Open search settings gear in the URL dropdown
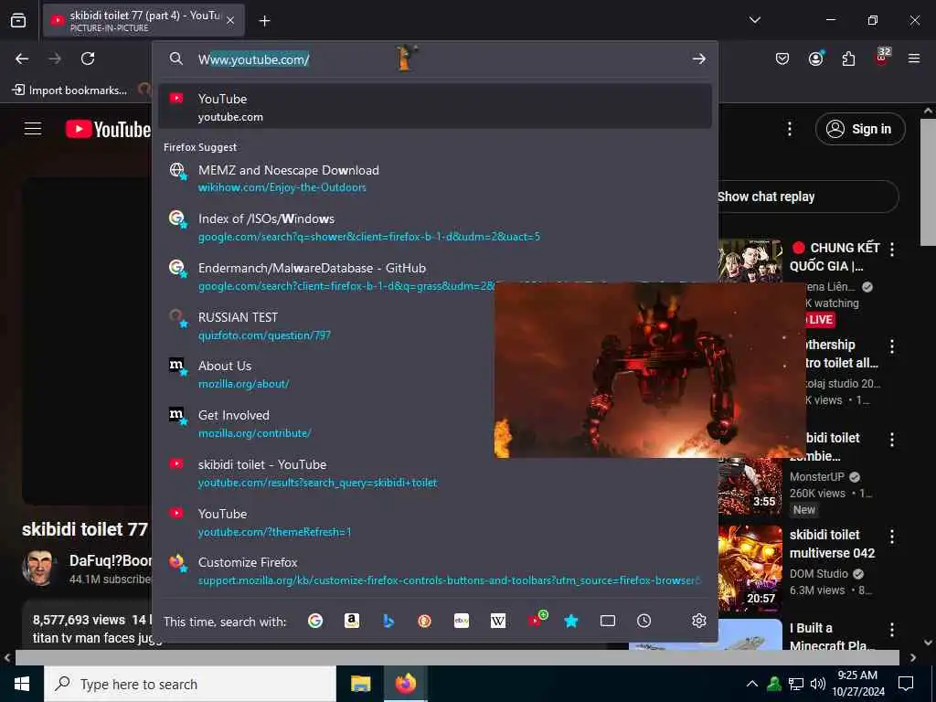 click(699, 621)
